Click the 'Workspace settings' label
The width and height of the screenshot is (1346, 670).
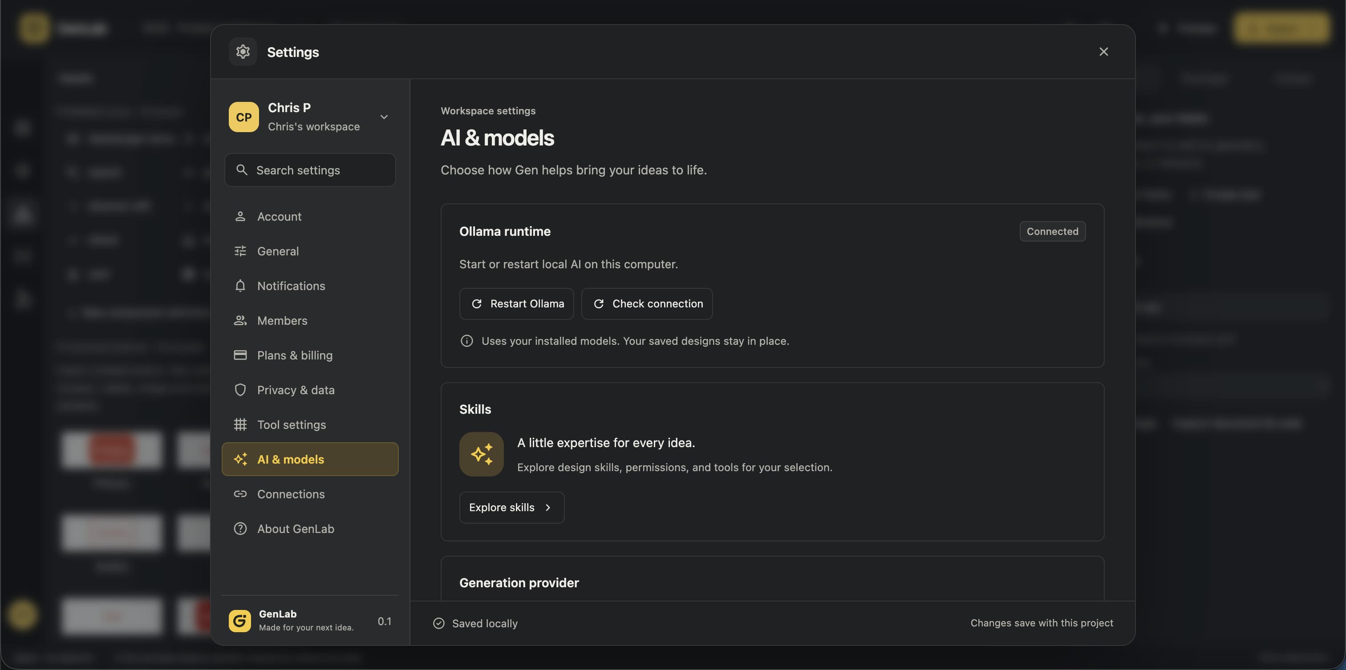488,111
